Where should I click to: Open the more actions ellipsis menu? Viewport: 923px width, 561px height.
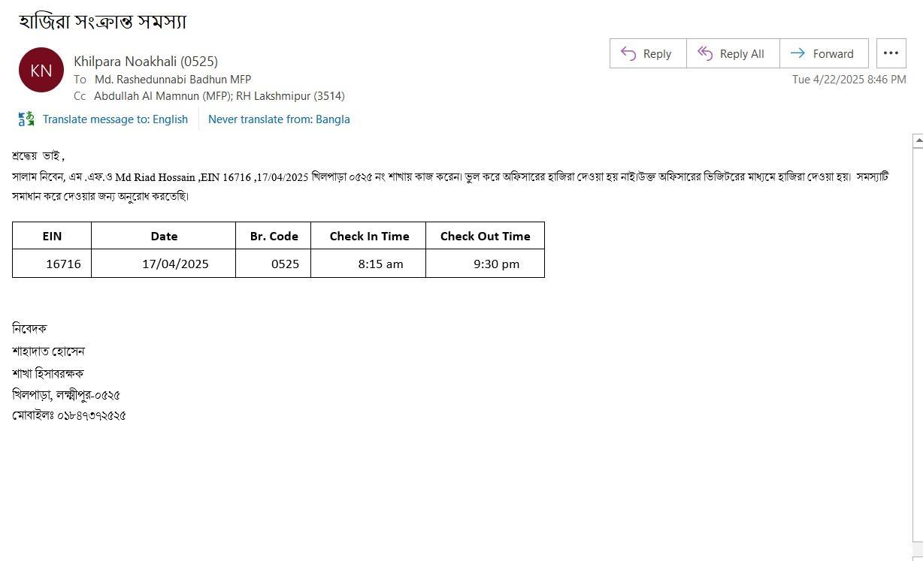point(891,53)
